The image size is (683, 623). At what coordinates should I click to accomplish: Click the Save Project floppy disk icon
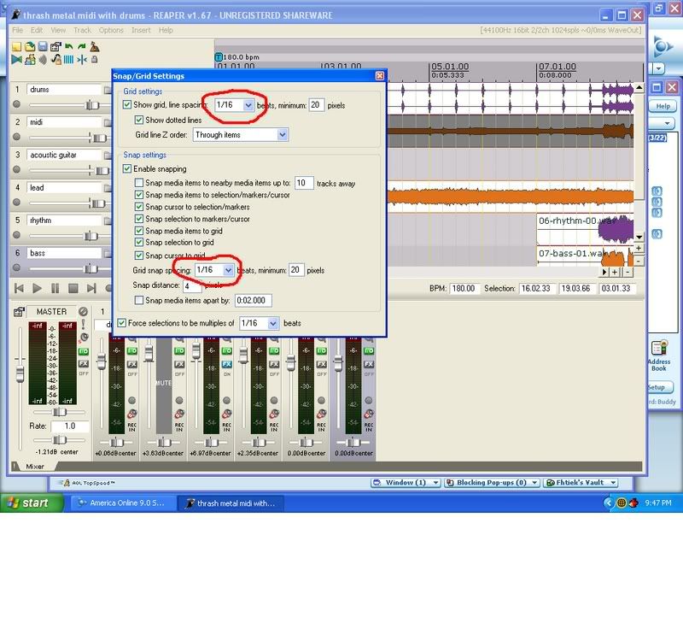click(x=43, y=47)
